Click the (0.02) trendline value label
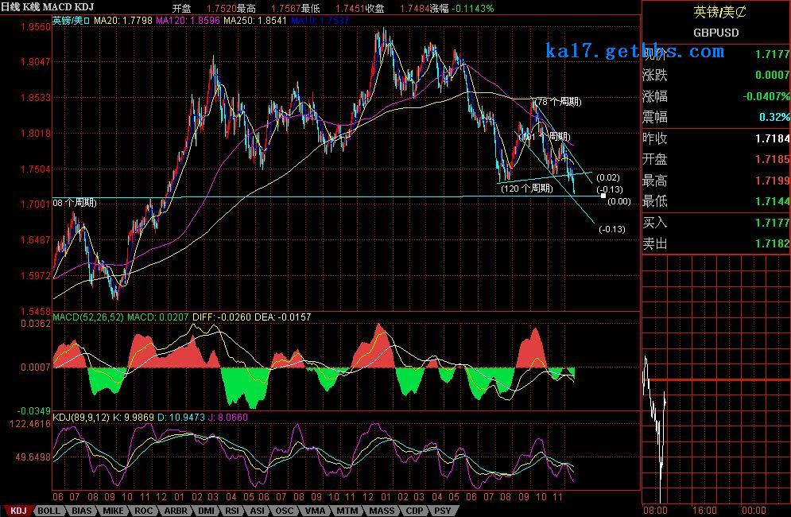The width and height of the screenshot is (791, 517). [608, 177]
